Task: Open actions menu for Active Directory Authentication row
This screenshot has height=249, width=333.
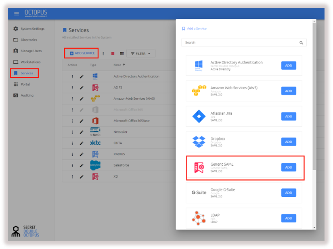Action: coord(72,76)
